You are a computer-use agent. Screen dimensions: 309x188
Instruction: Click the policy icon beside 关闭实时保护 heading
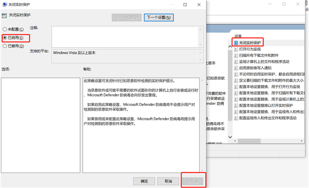(x=4, y=15)
